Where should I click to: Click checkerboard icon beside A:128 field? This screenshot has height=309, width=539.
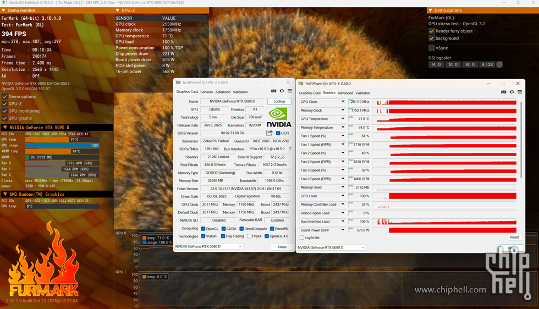pos(500,64)
